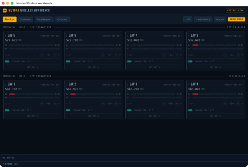248x167 pixels.
Task: Click frequency 566.200 MHz on LAV 3
Action: (135, 89)
